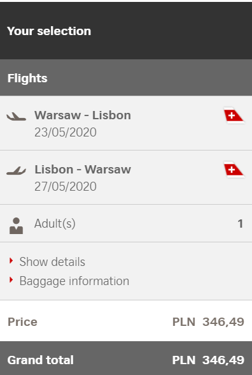Open the Baggage information link
Screen dimensions: 252x375
coord(74,281)
